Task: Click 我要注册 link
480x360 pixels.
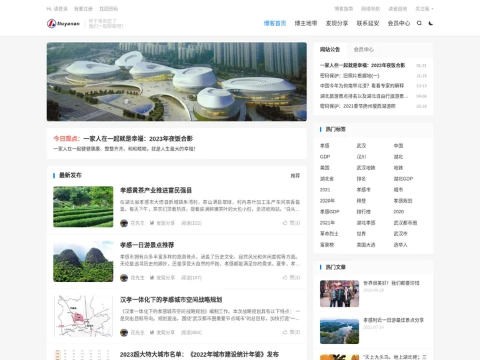Action: point(83,9)
